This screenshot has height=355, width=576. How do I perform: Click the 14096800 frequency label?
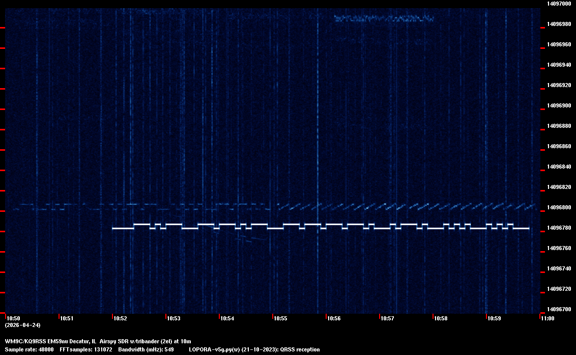[x=558, y=207]
